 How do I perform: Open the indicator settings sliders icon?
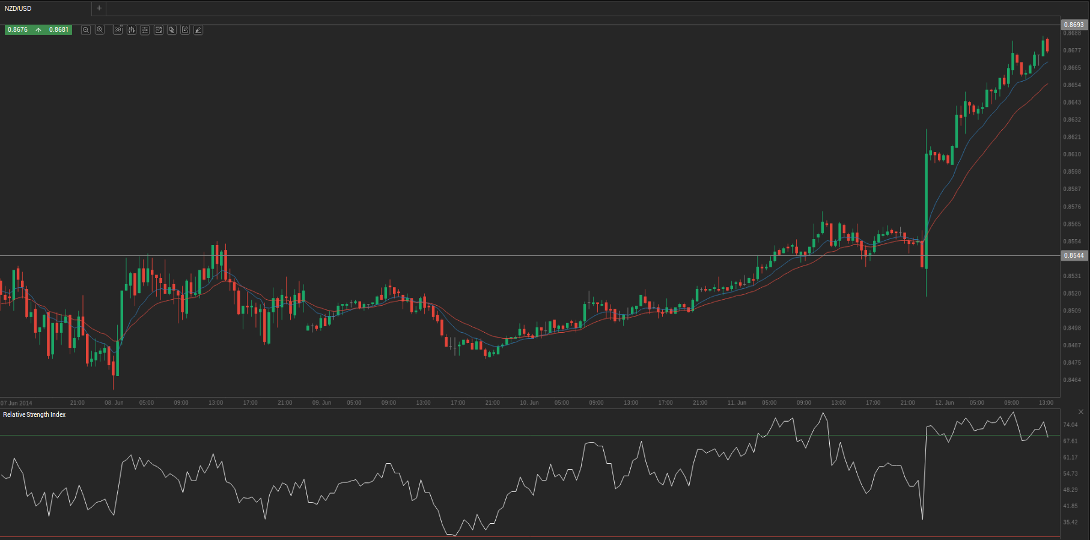[x=145, y=30]
